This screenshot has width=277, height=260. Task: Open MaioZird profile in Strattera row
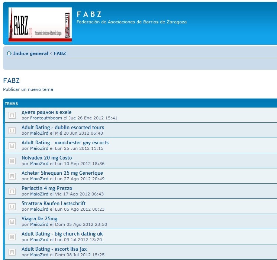click(39, 209)
